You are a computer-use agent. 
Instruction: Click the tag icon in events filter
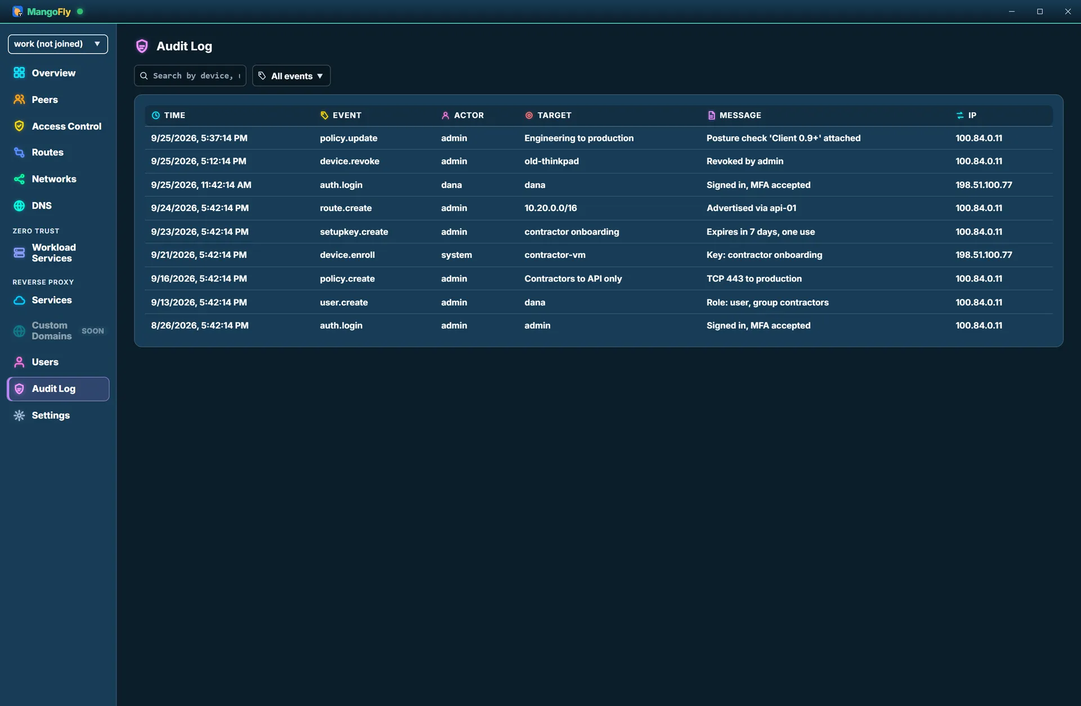click(262, 76)
